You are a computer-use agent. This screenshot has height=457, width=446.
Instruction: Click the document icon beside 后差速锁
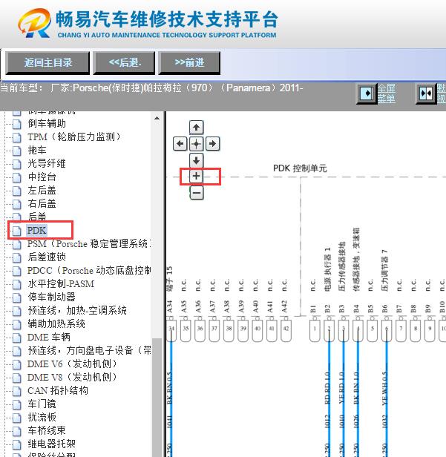pos(17,257)
